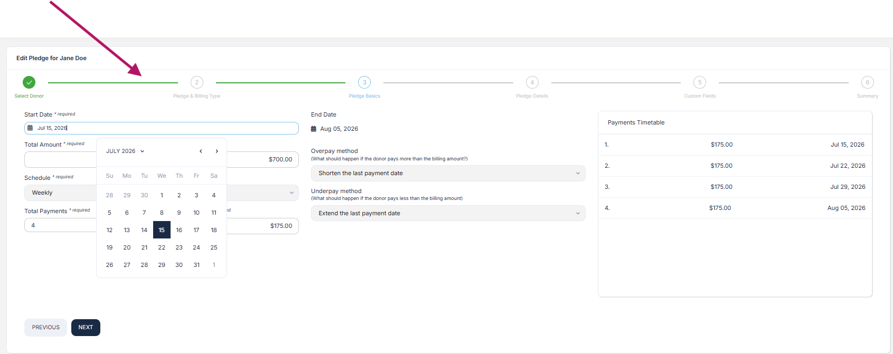893x354 pixels.
Task: Click the NEXT button
Action: (86, 327)
